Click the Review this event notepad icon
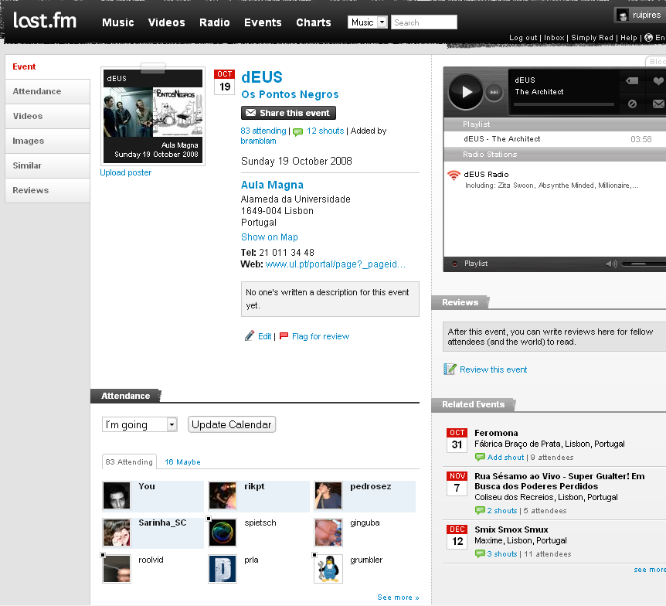 pos(450,369)
